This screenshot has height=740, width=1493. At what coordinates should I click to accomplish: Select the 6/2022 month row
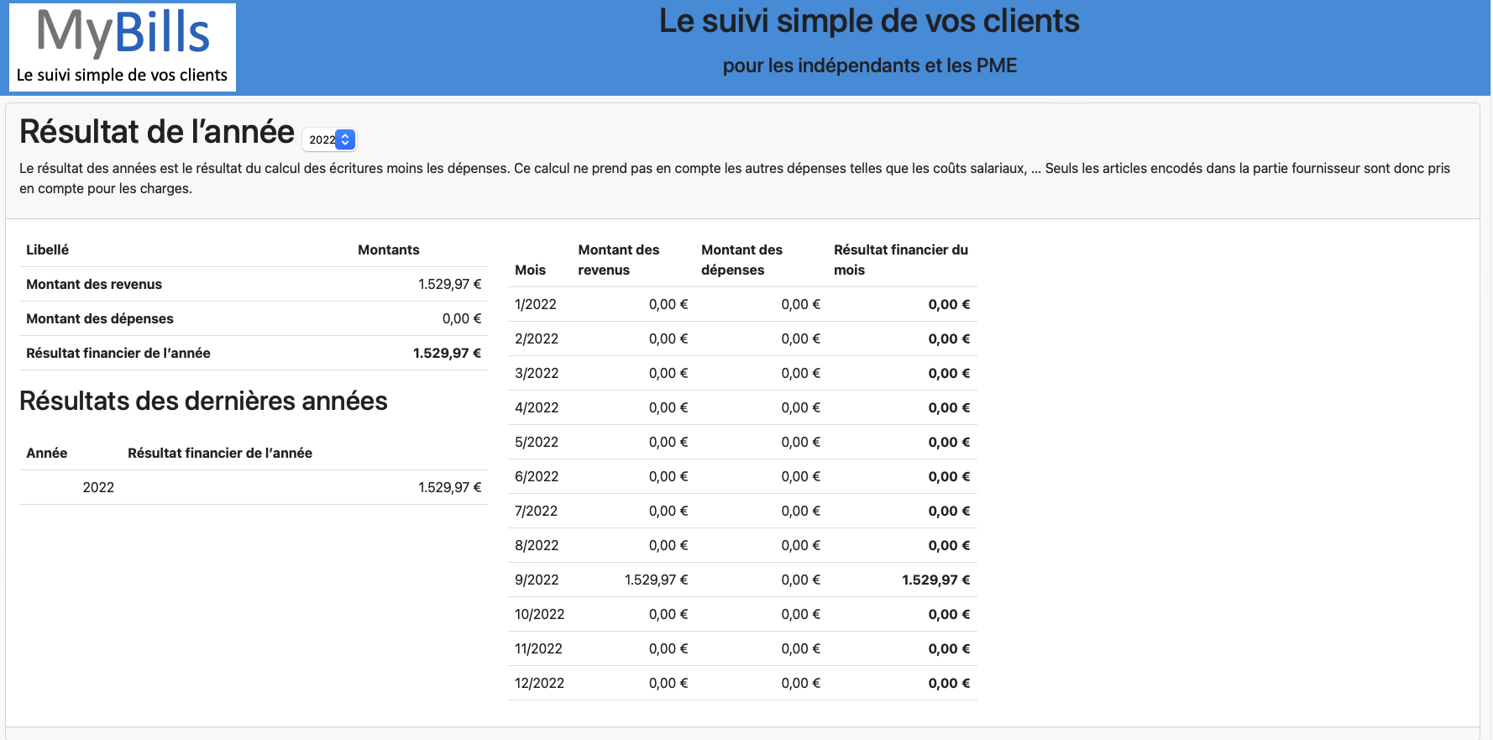537,476
